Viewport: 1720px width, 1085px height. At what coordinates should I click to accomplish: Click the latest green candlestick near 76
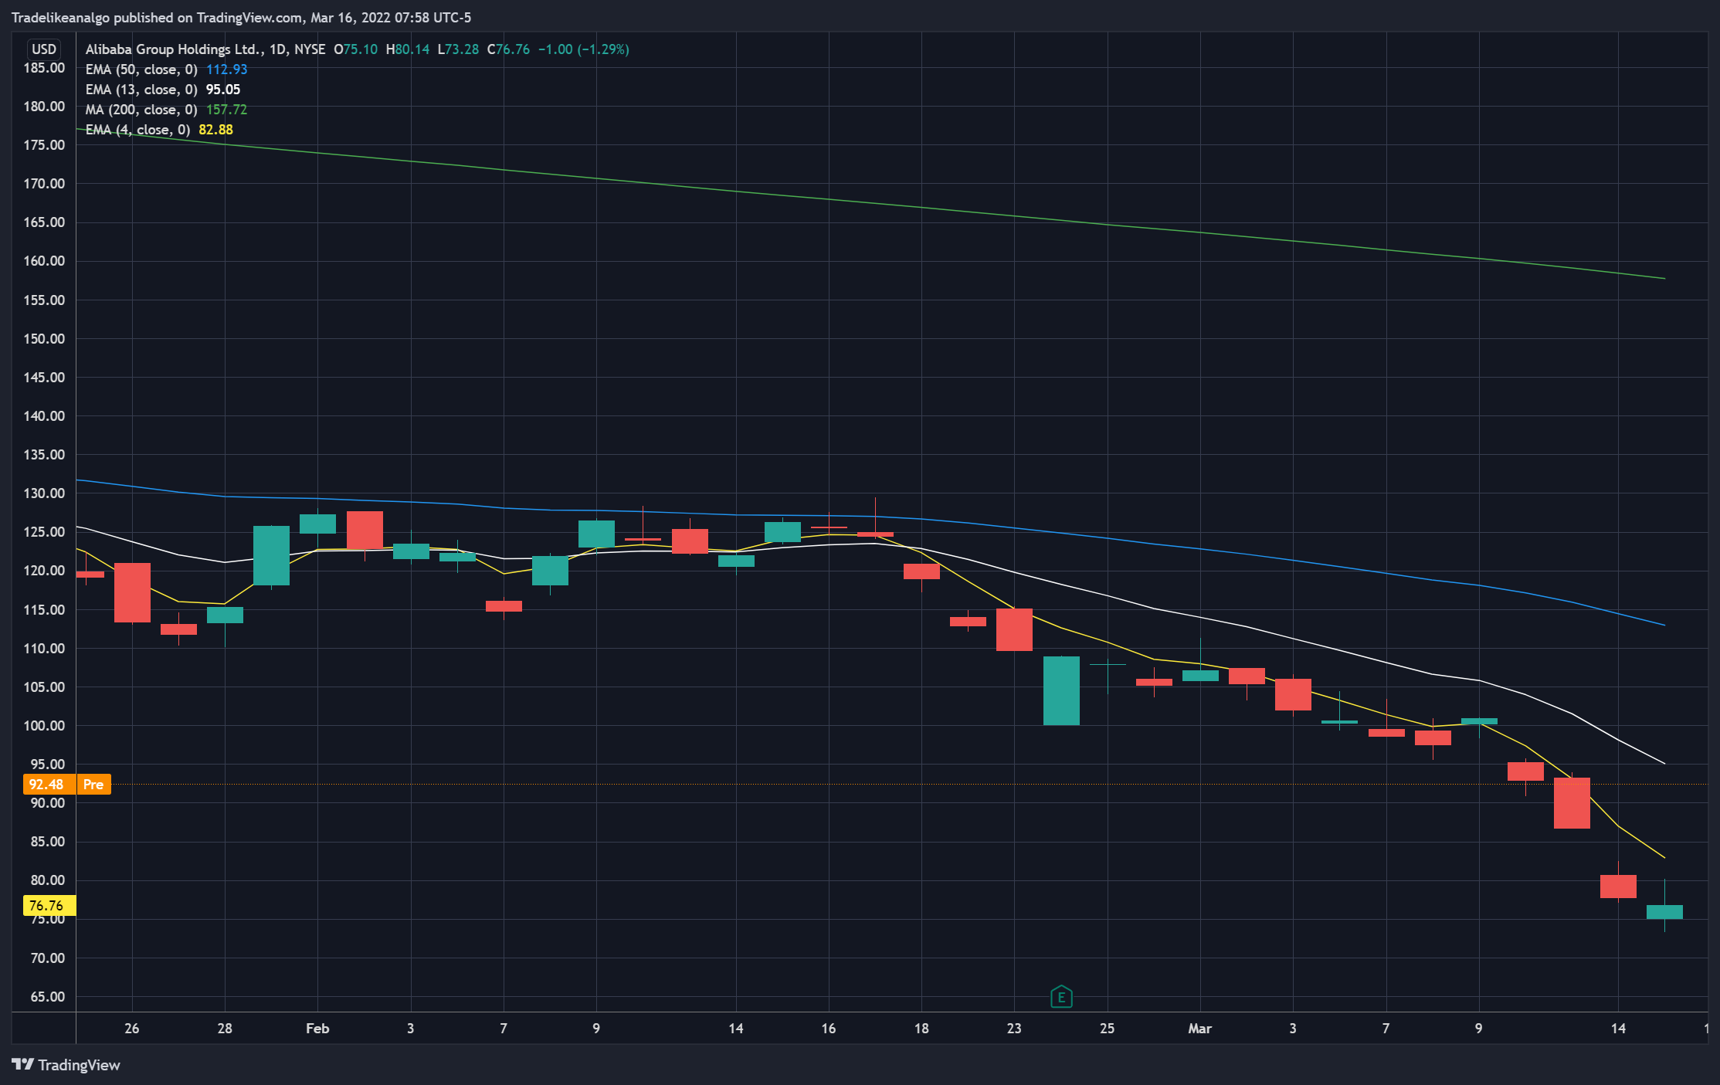1664,912
